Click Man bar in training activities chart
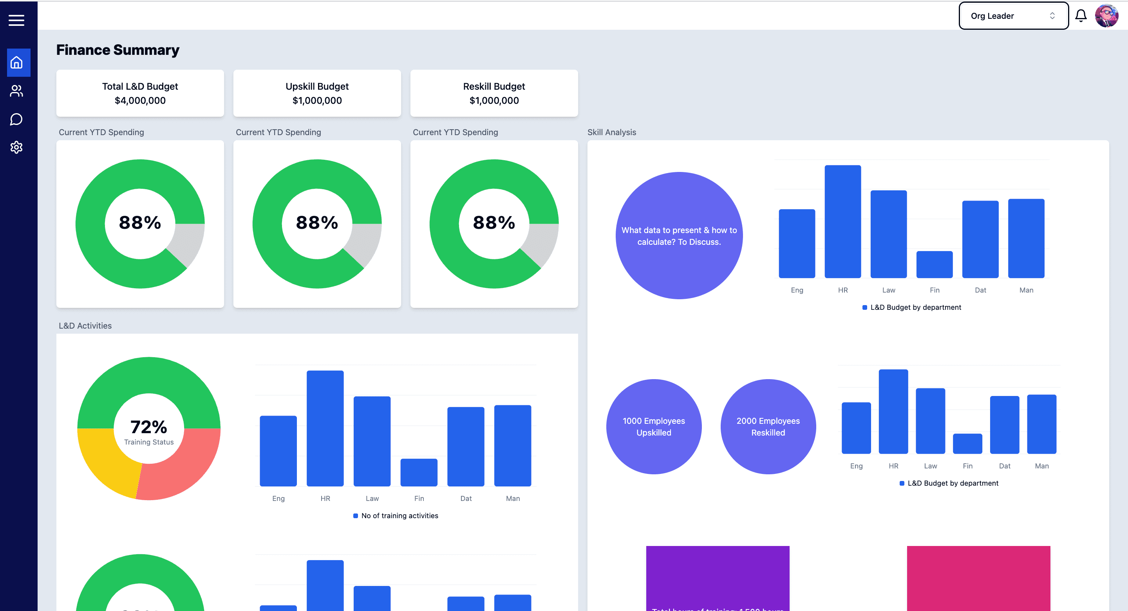Image resolution: width=1128 pixels, height=611 pixels. pyautogui.click(x=512, y=445)
